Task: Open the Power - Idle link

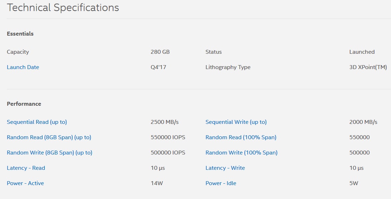Action: point(221,183)
